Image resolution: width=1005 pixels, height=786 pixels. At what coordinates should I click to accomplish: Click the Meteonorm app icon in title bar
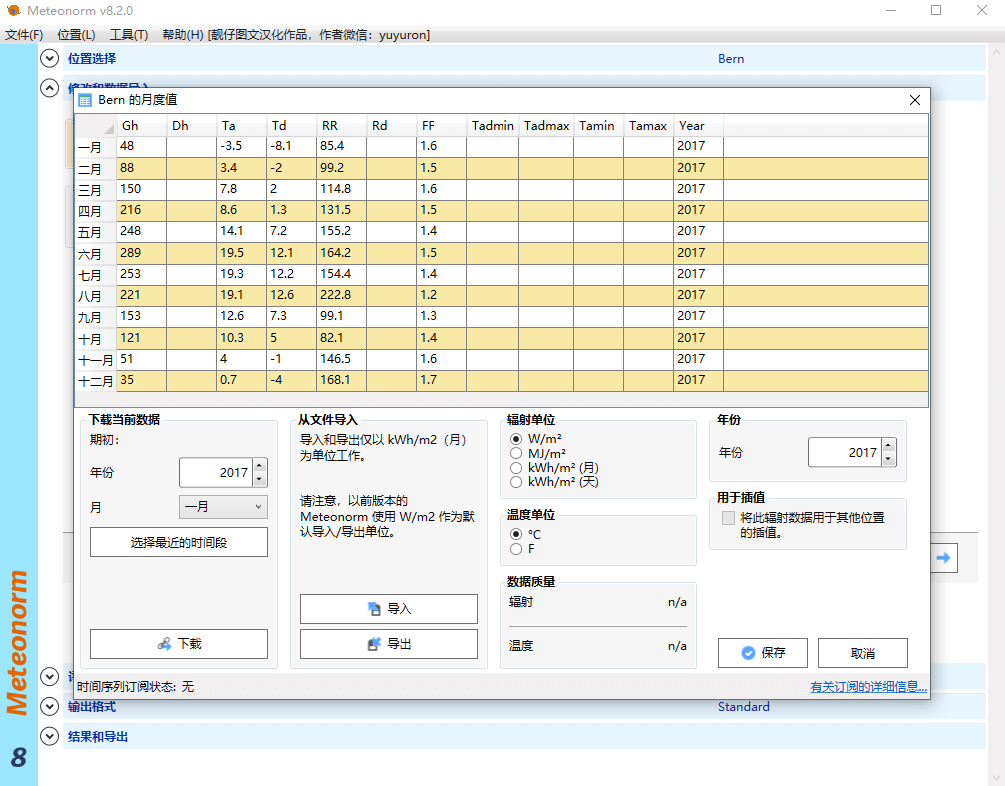(x=13, y=10)
